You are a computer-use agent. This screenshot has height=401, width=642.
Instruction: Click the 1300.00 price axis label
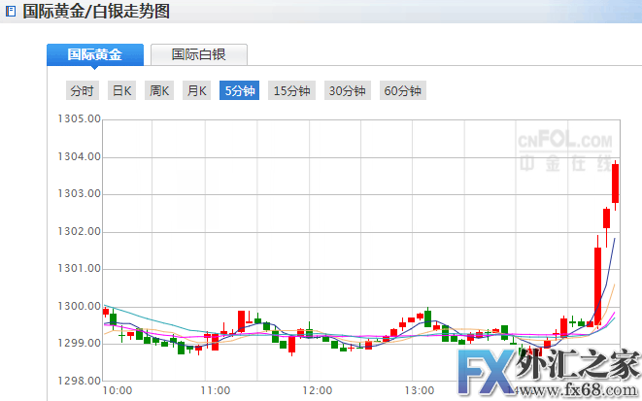click(x=79, y=306)
